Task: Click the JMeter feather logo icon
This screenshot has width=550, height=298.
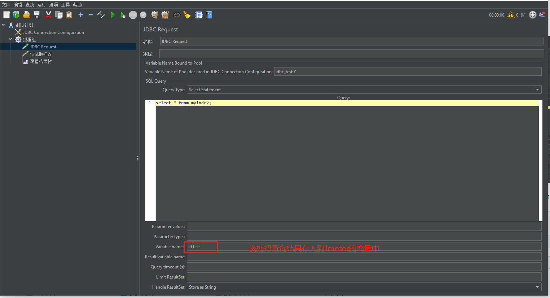Action: [x=542, y=15]
